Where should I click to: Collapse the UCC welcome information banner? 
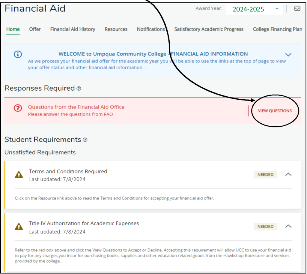pyautogui.click(x=288, y=55)
